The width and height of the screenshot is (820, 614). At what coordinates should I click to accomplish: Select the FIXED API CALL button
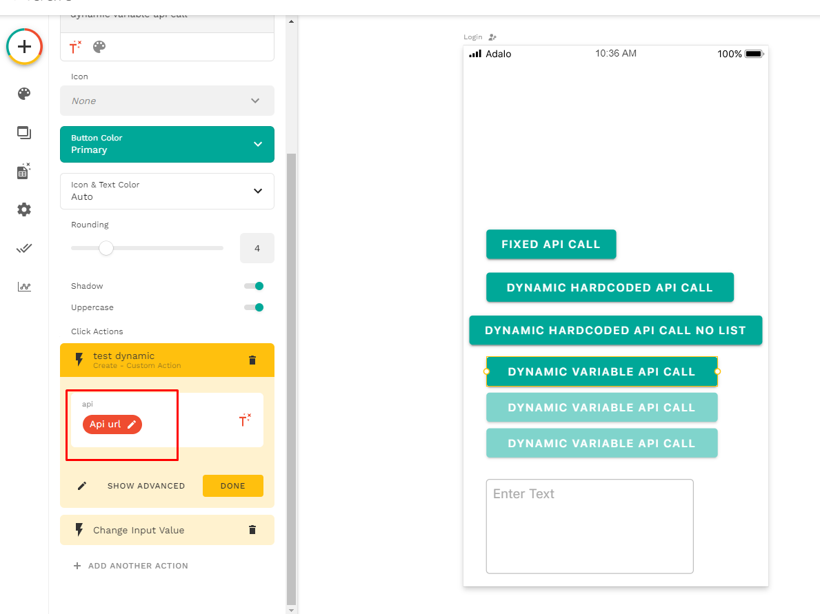point(551,244)
